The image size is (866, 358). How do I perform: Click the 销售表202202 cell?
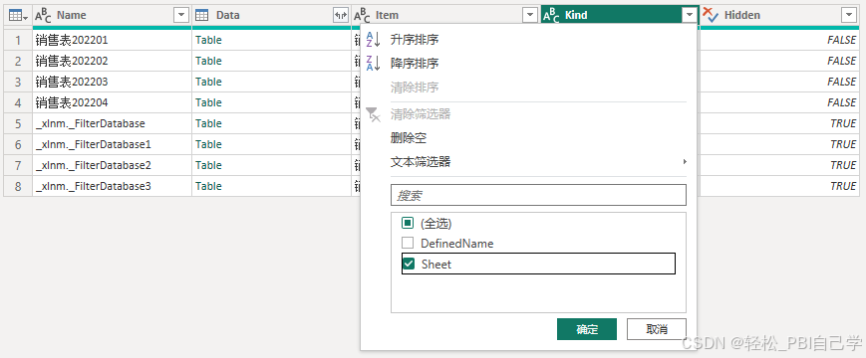pos(113,61)
